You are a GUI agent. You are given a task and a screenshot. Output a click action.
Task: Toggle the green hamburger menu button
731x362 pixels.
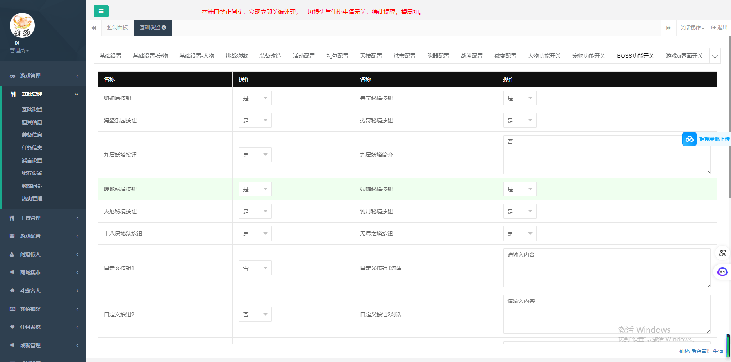(x=101, y=11)
